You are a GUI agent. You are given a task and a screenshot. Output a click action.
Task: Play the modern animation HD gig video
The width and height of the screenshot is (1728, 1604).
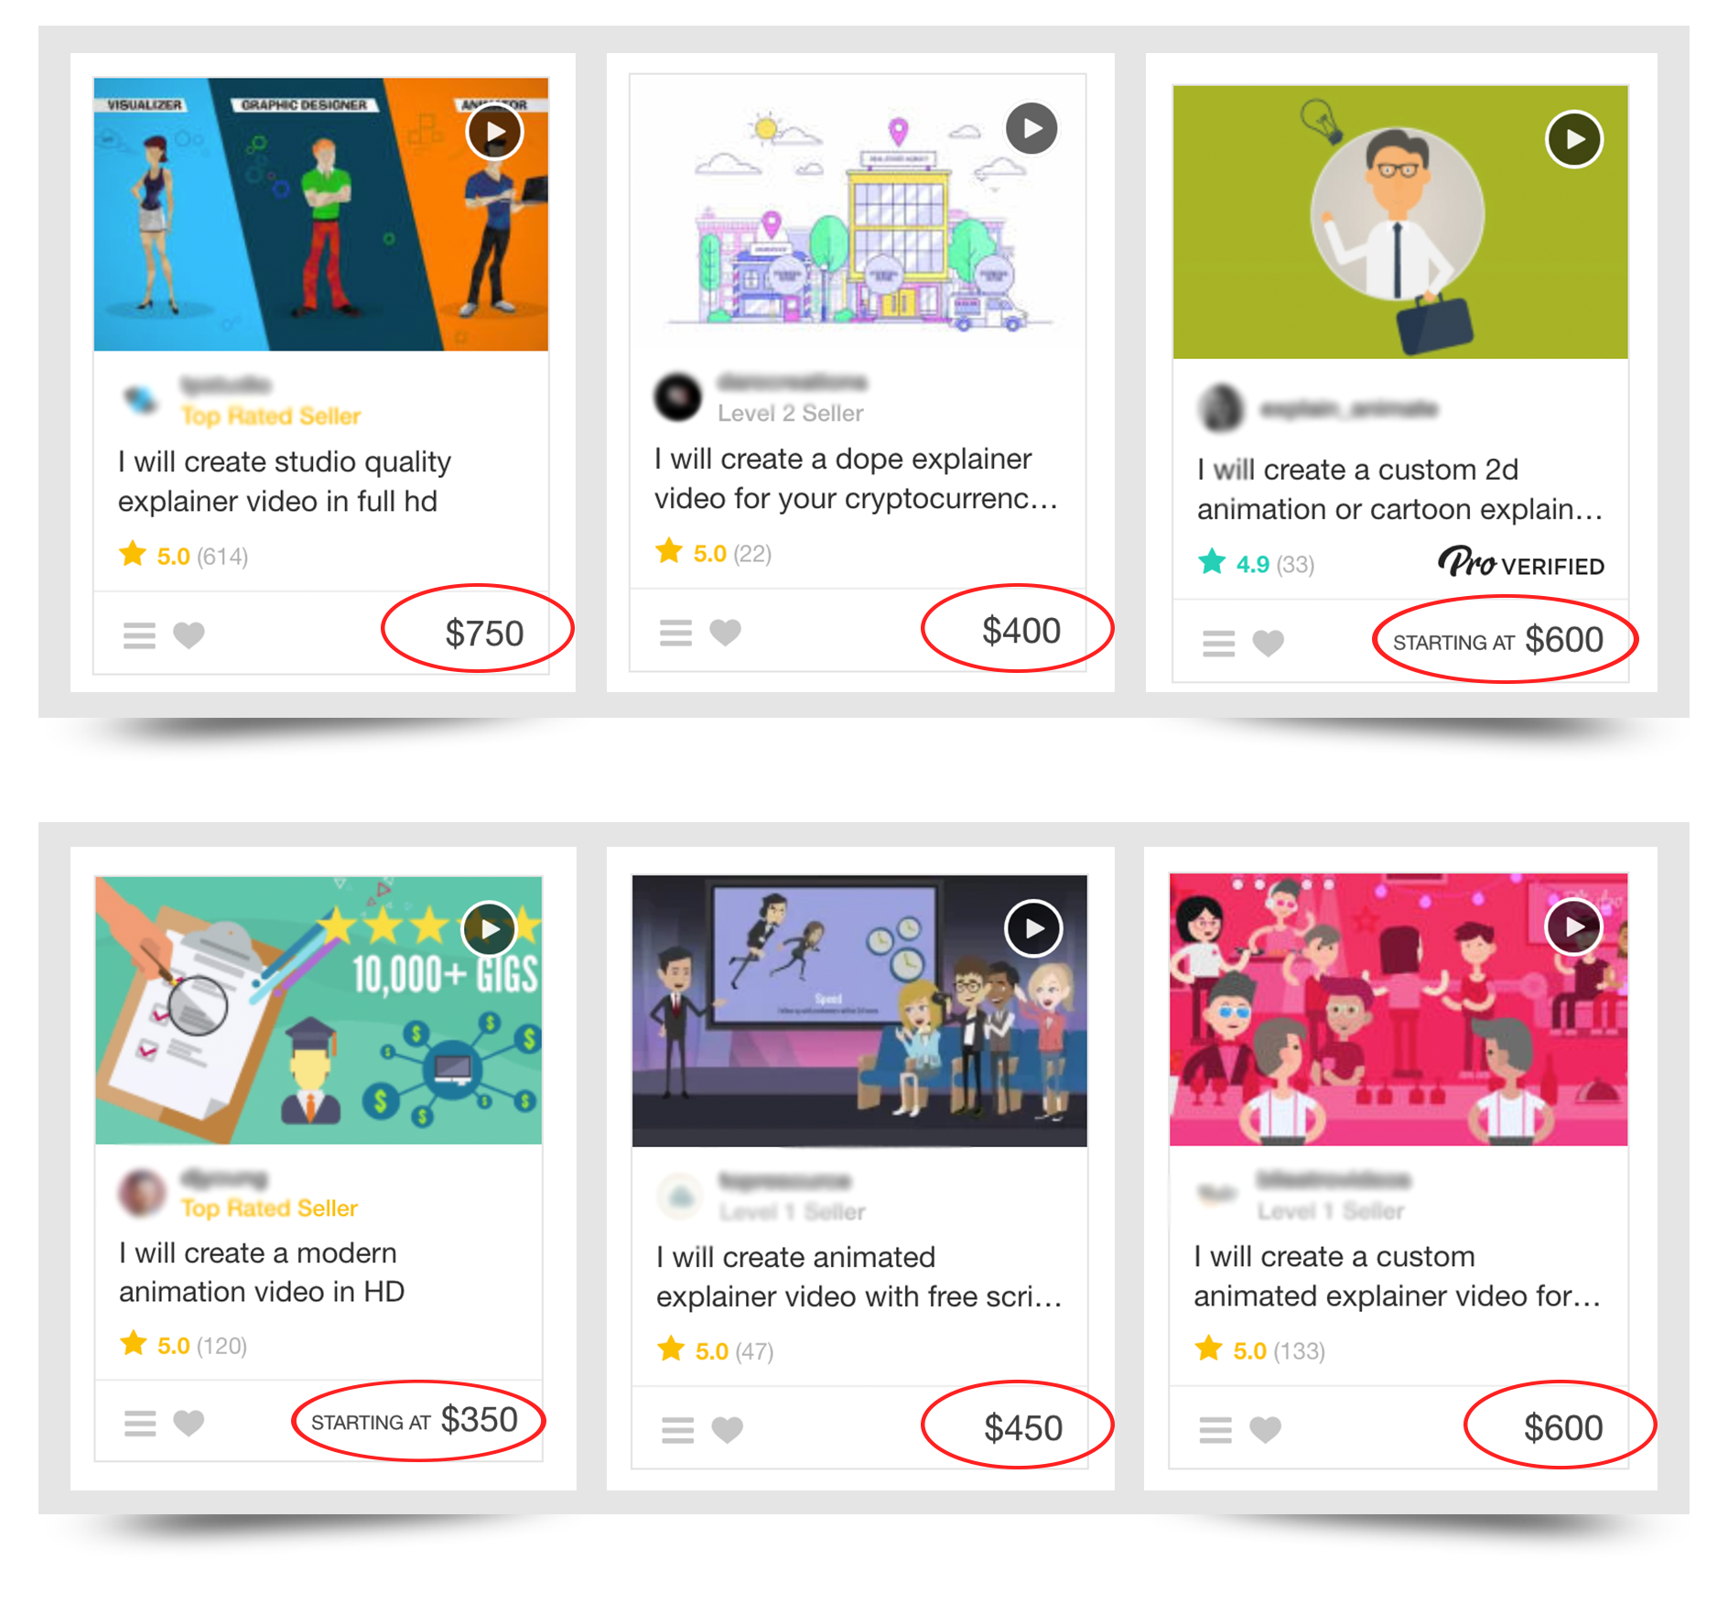point(490,929)
